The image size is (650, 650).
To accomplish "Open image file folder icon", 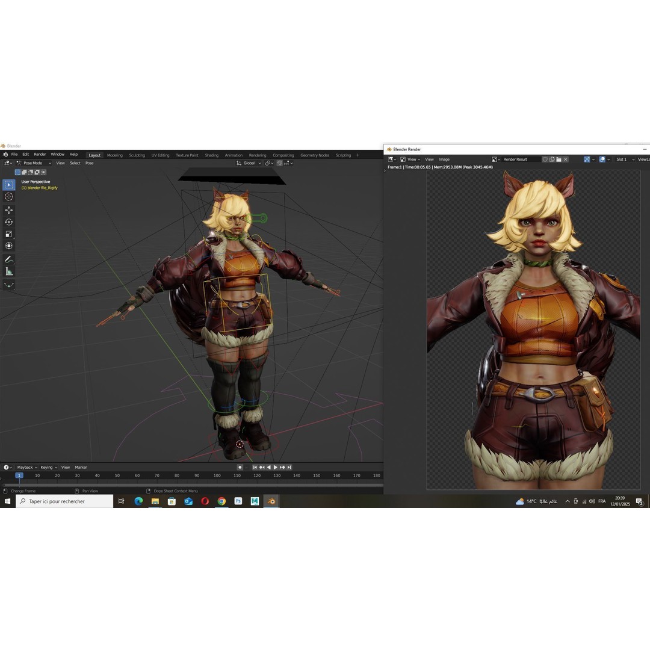I will click(x=559, y=159).
